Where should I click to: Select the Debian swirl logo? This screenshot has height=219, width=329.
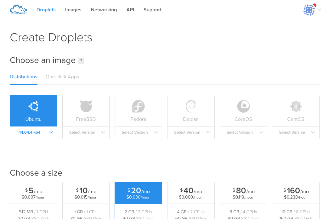click(191, 106)
